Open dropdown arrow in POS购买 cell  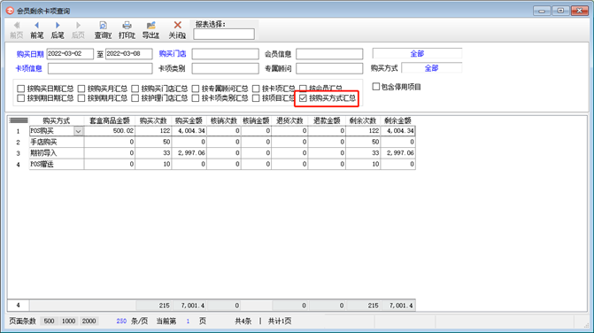tap(79, 131)
